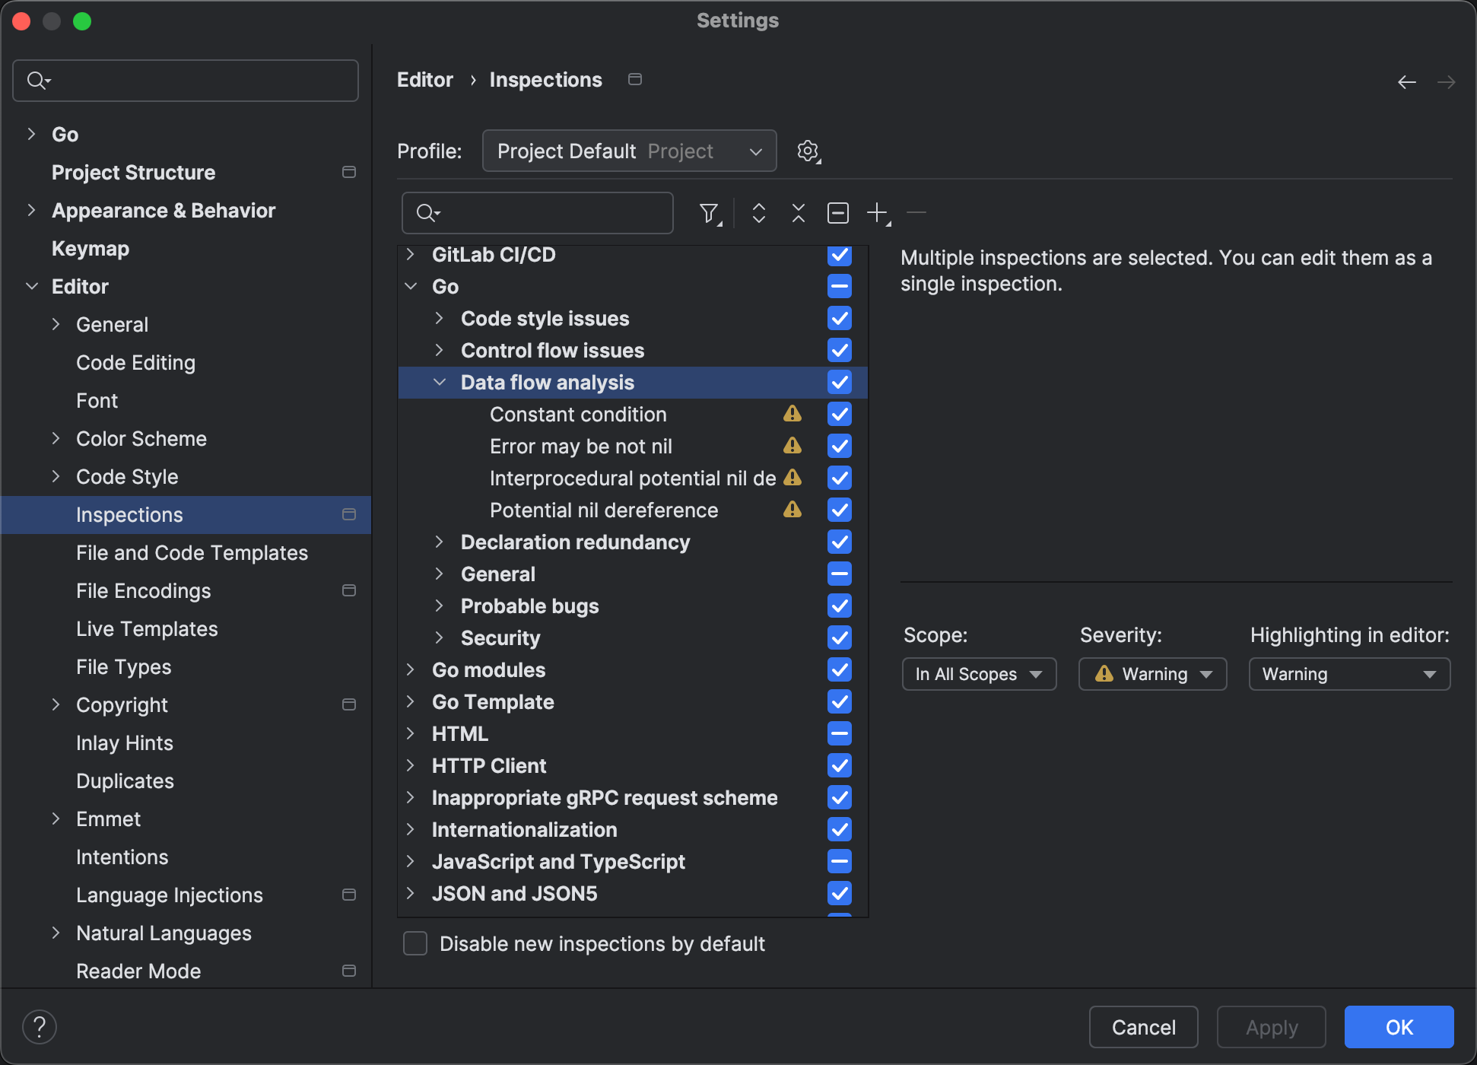Click the Reset to Empty icon
Image resolution: width=1477 pixels, height=1065 pixels.
coord(837,213)
